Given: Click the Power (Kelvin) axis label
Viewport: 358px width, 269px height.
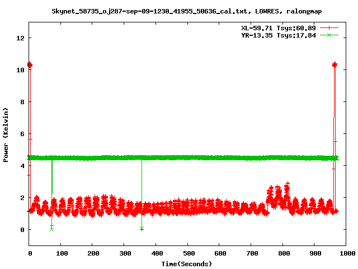Looking at the screenshot, I should coord(6,135).
